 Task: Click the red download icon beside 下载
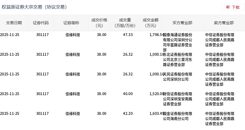coord(228,7)
